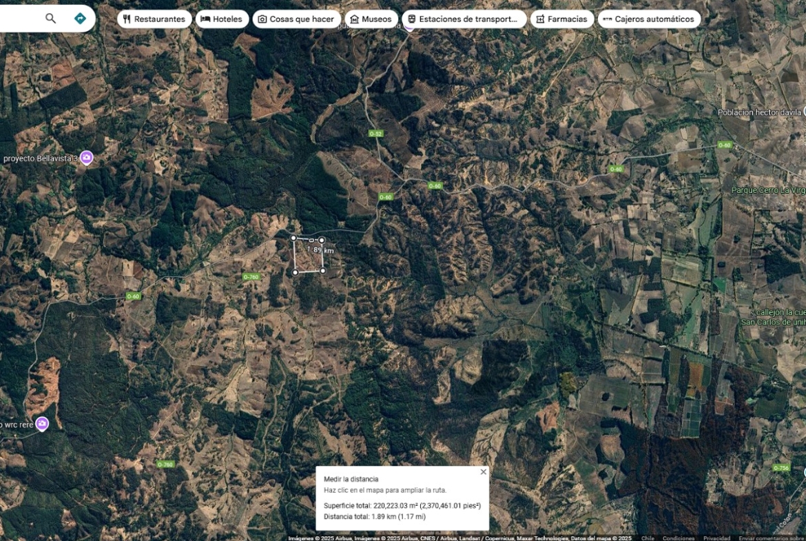Open the Privacidad footer link
The height and width of the screenshot is (541, 806).
pos(716,538)
